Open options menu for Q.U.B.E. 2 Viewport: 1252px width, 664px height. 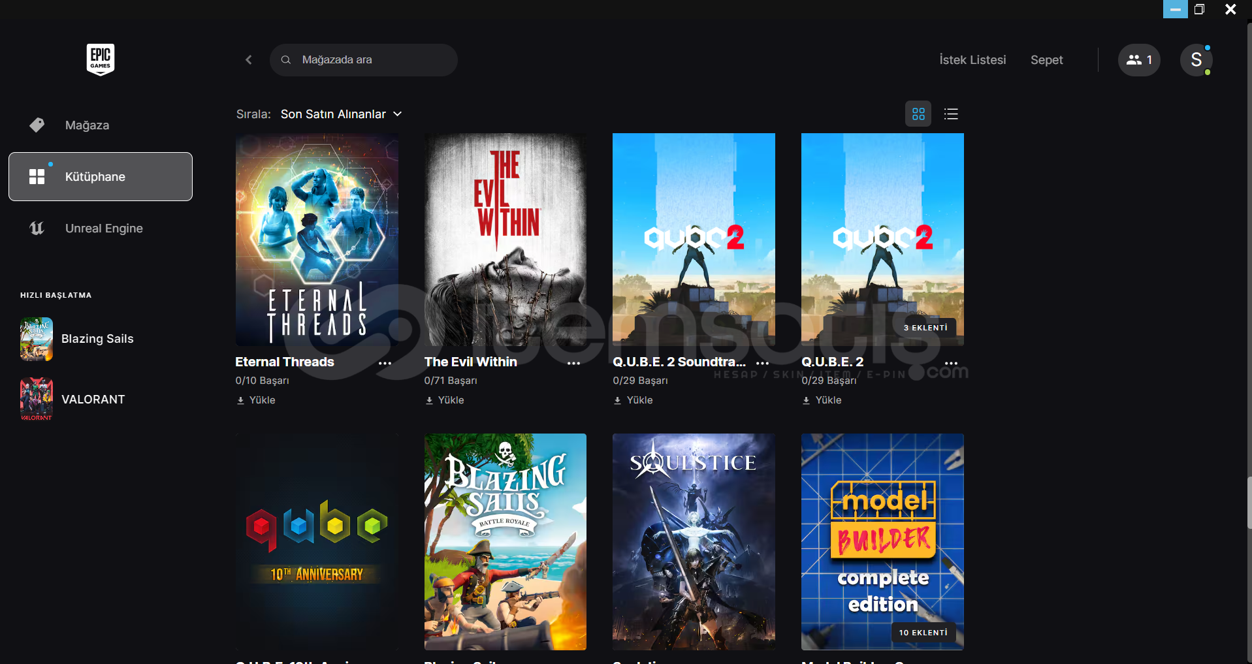pos(951,363)
